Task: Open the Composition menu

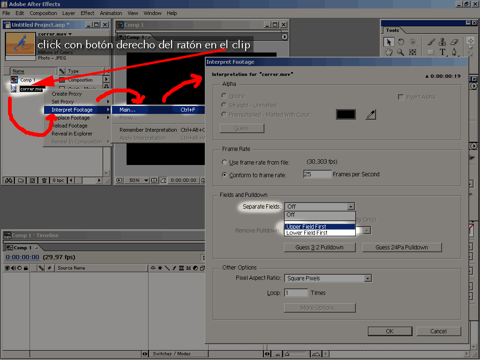Action: [43, 13]
